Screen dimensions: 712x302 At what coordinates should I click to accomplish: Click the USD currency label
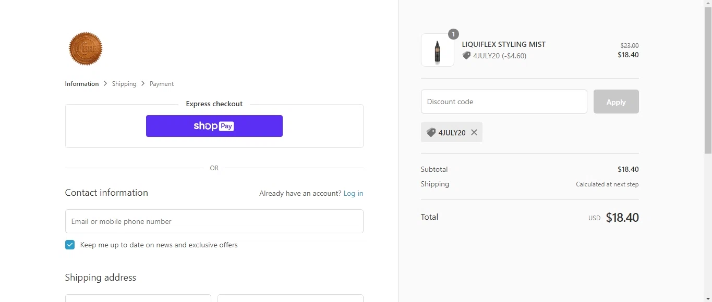tap(594, 218)
